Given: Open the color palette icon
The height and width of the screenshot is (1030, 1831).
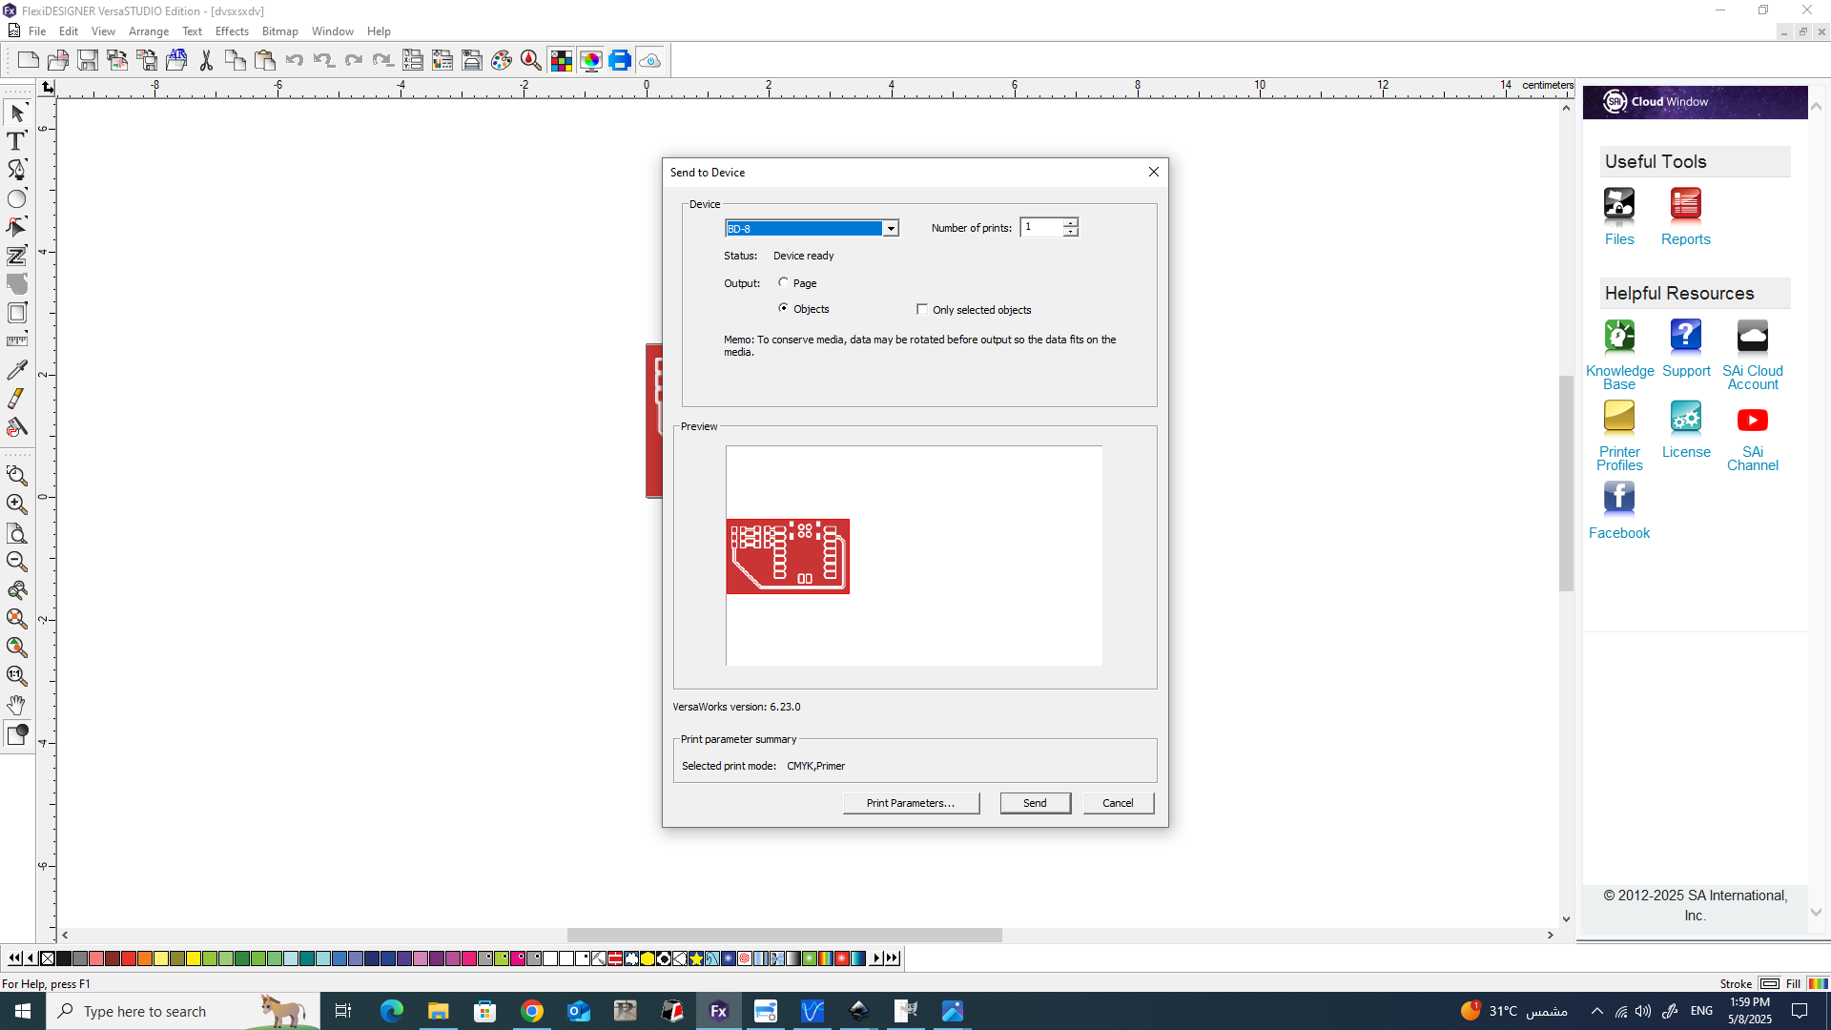Looking at the screenshot, I should [502, 61].
